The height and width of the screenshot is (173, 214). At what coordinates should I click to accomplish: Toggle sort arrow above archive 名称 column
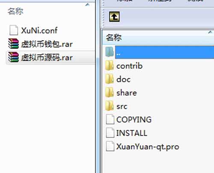[x=210, y=32]
